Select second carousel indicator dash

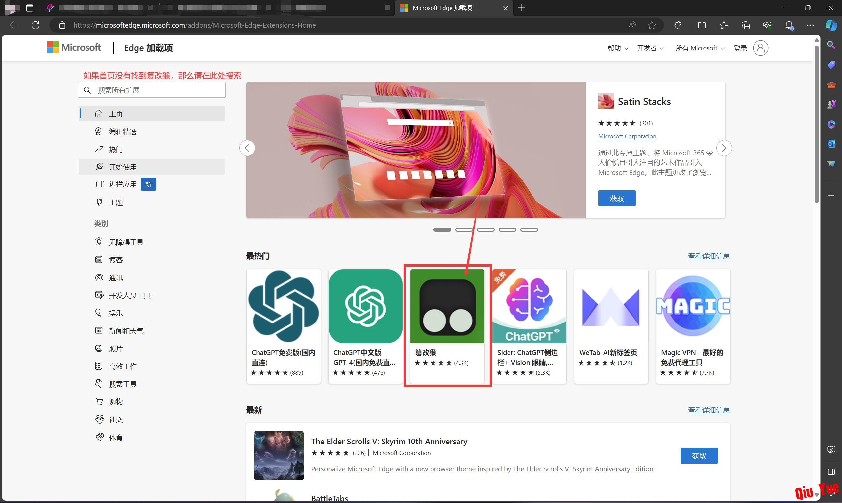point(464,230)
